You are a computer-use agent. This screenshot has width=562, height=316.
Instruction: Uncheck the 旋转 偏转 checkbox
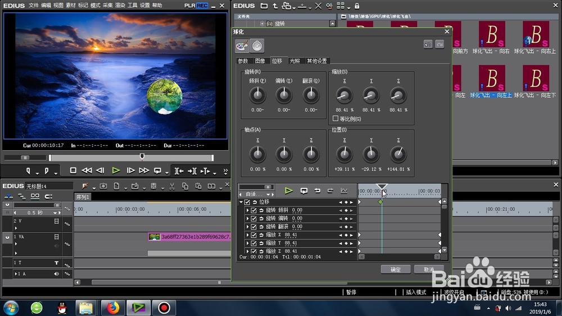click(x=254, y=218)
